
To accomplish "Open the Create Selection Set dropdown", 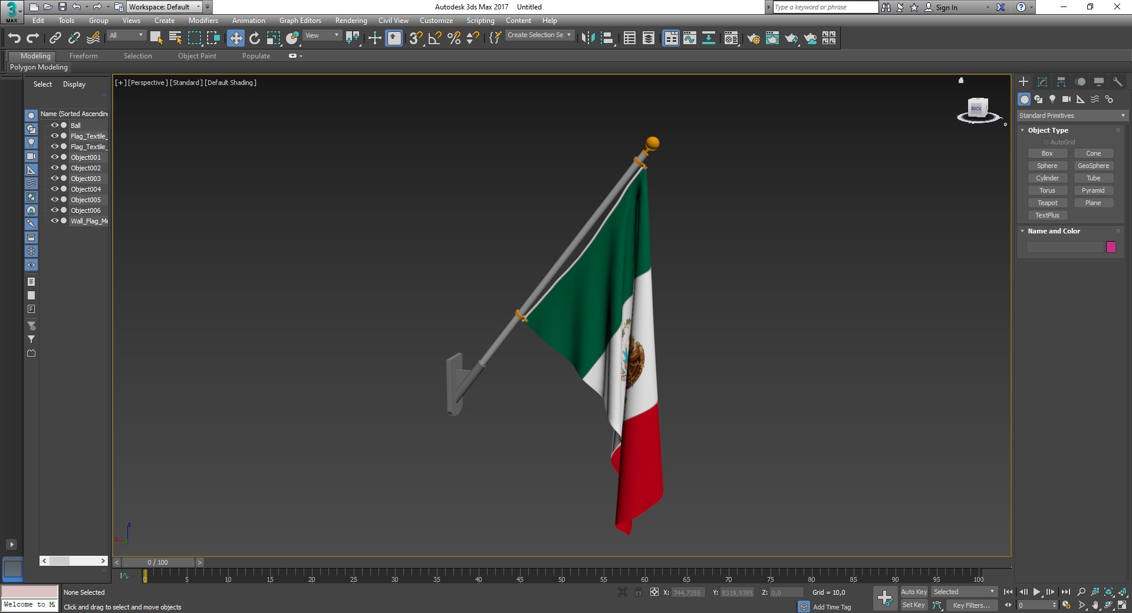I will coord(539,35).
